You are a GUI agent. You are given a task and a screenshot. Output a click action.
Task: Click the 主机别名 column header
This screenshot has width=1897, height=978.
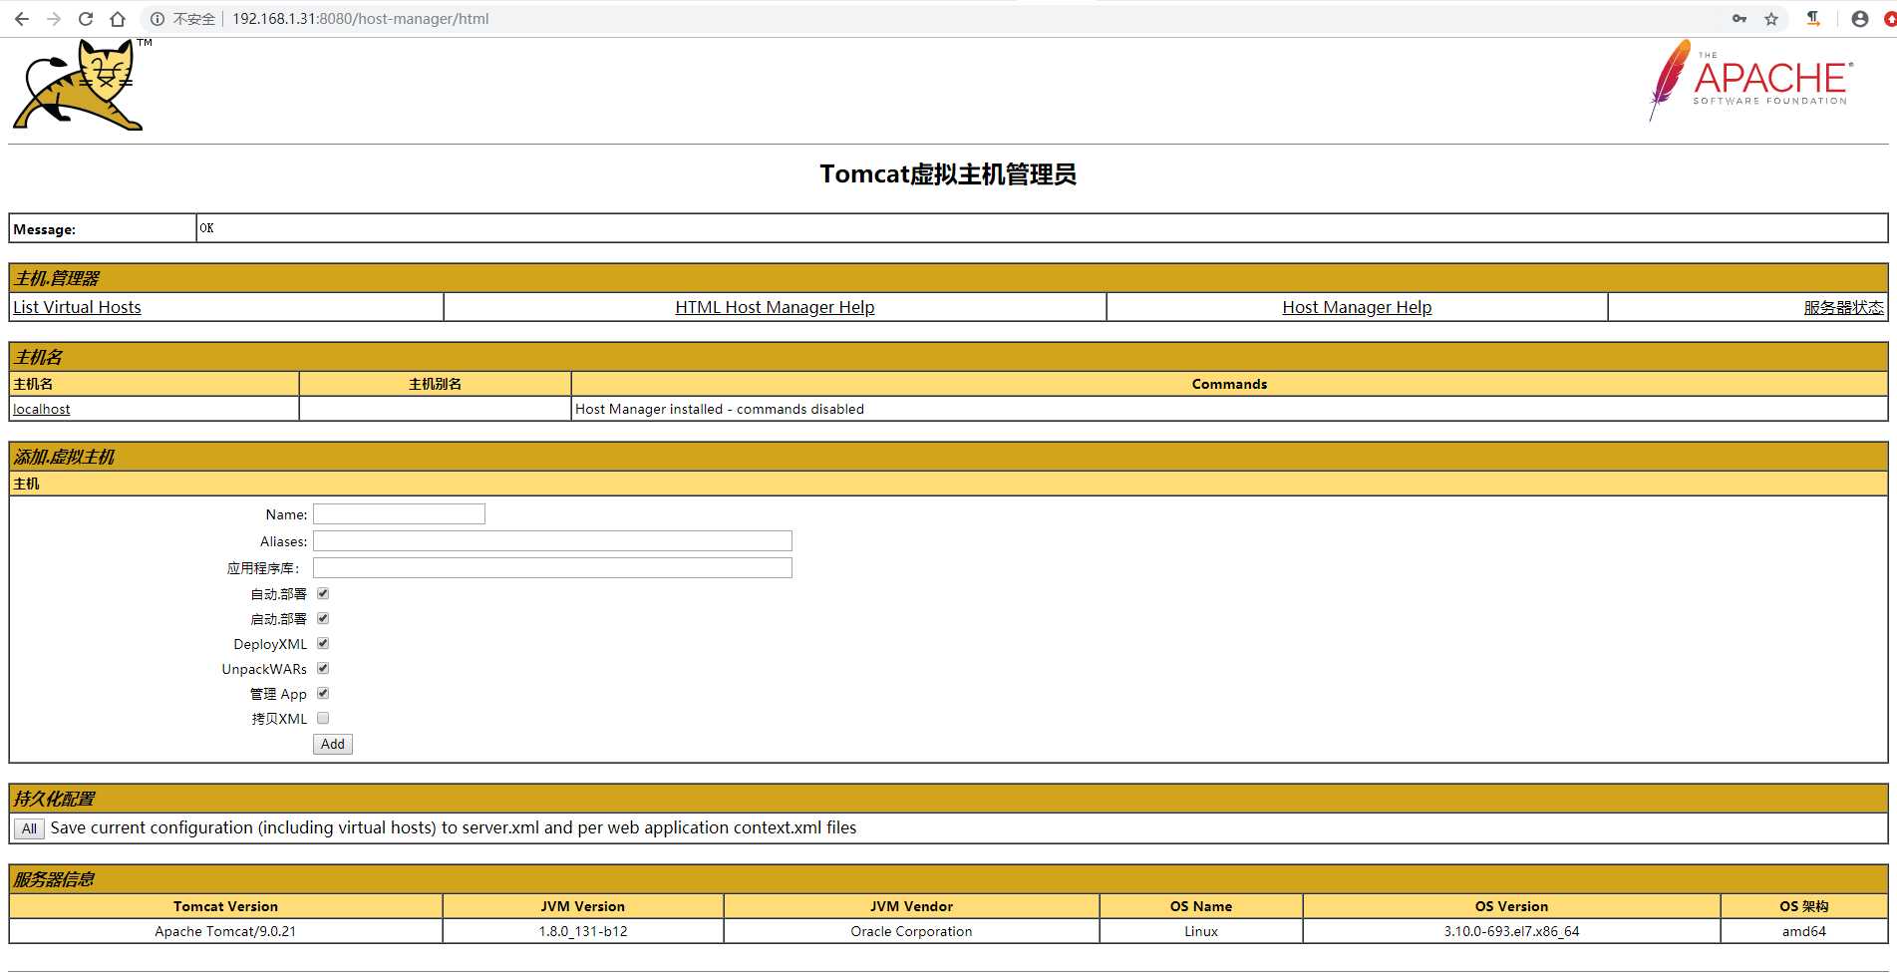coord(435,384)
